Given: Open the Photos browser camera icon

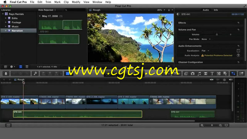Looking at the screenshot, I should pos(192,74).
